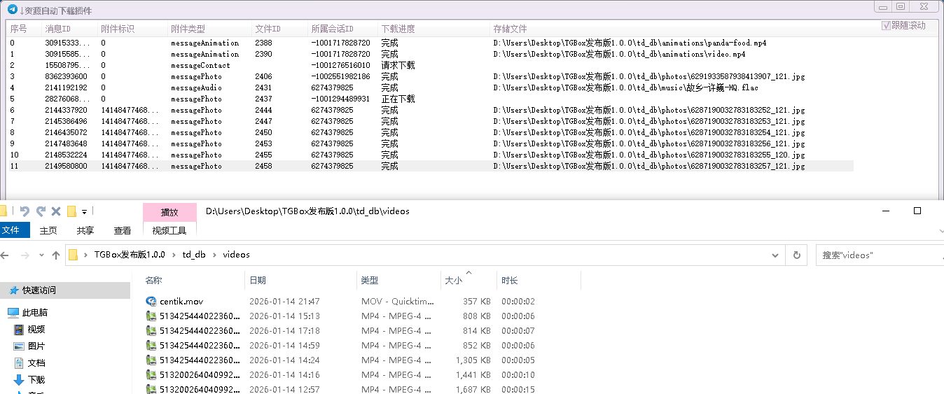The height and width of the screenshot is (394, 944).
Task: Open the 视频工具 tab
Action: pyautogui.click(x=169, y=230)
